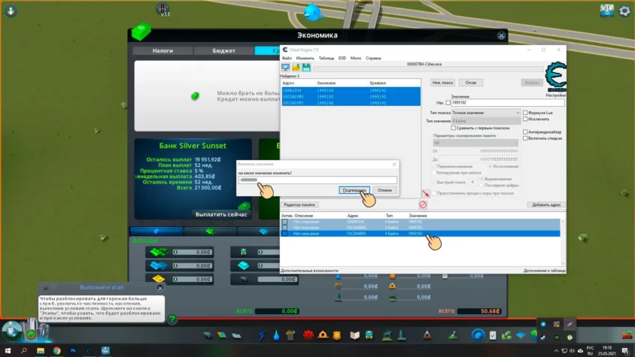
Task: Open the Districts tool icon
Action: (236, 335)
